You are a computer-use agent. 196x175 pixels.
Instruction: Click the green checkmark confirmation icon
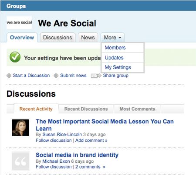[15, 57]
